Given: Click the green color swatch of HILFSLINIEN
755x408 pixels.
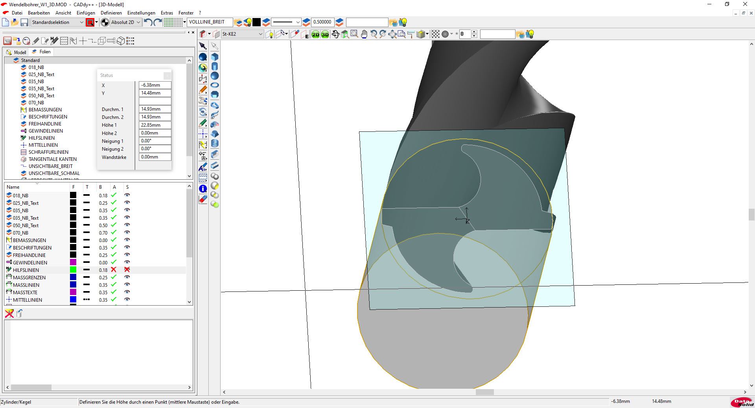Looking at the screenshot, I should tap(73, 270).
